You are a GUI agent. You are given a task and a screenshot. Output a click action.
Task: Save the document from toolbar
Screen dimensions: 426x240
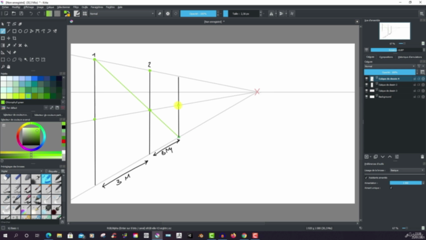pyautogui.click(x=21, y=13)
